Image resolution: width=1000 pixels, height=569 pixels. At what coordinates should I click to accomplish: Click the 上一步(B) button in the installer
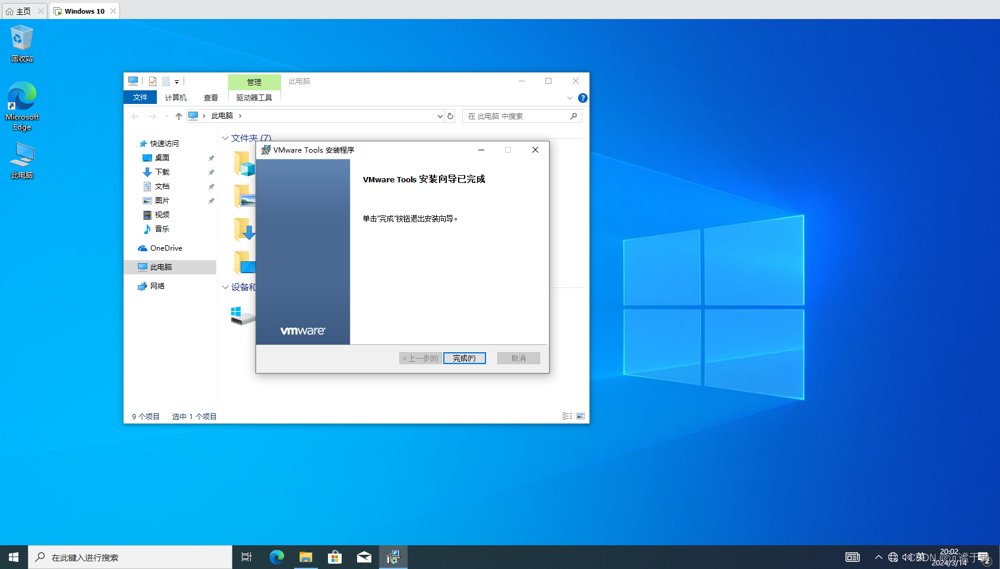419,358
